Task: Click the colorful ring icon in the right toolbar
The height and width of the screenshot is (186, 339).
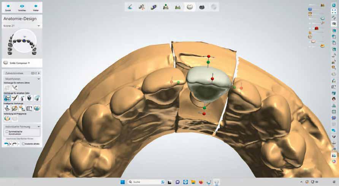Action: (334, 161)
